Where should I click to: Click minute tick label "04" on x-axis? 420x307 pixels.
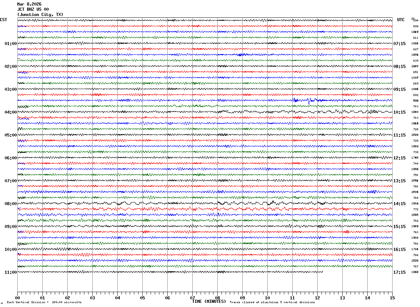[x=117, y=298]
